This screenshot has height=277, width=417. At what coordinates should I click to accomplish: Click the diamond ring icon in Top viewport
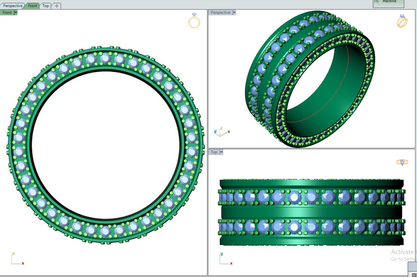coord(402,162)
